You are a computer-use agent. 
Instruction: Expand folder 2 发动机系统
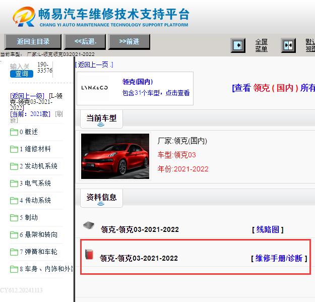(x=38, y=166)
